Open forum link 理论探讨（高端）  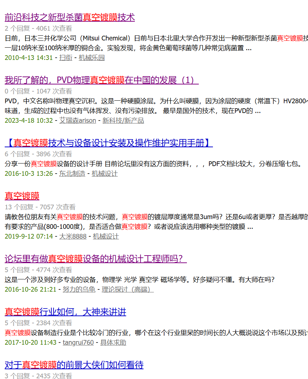tap(128, 289)
